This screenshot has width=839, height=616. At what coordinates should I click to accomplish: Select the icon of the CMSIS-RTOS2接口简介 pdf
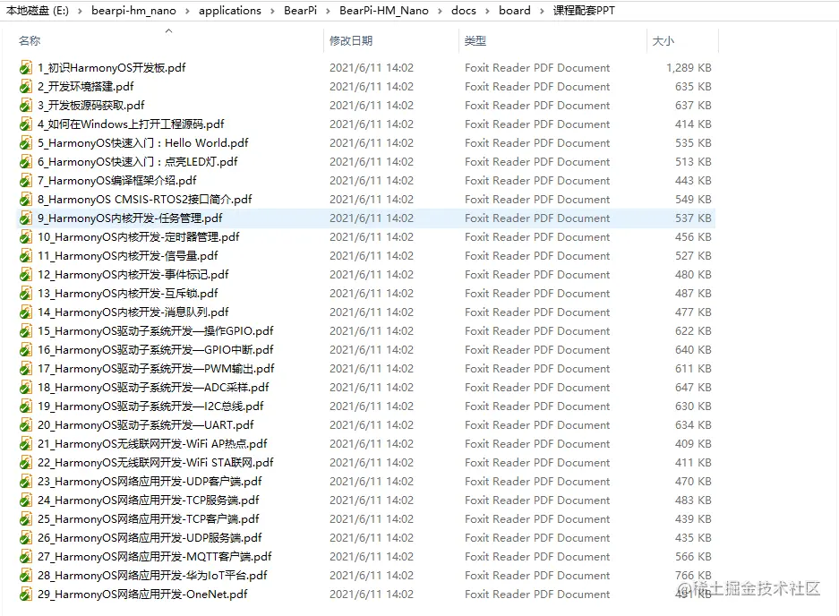click(x=26, y=199)
